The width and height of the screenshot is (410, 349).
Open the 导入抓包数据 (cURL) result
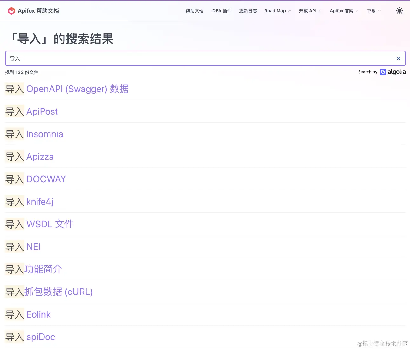click(49, 292)
